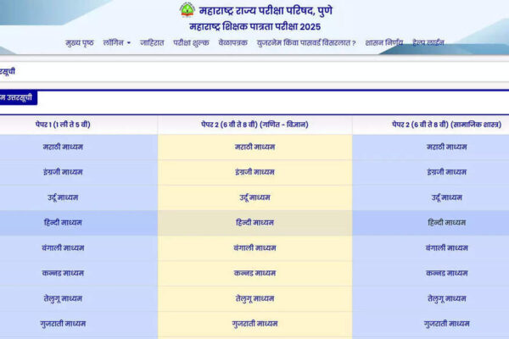Open Paper 1 इंग्रजी माध्यम answer key
The image size is (509, 339).
pyautogui.click(x=63, y=172)
